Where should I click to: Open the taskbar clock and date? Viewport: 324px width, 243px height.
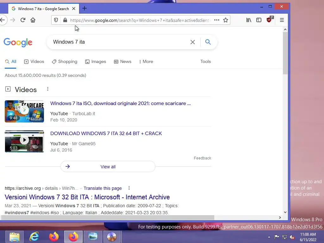[308, 237]
